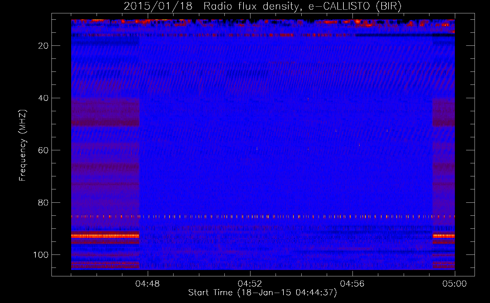The height and width of the screenshot is (303, 490).
Task: Click the 40 MHz frequency tick label
Action: [44, 98]
